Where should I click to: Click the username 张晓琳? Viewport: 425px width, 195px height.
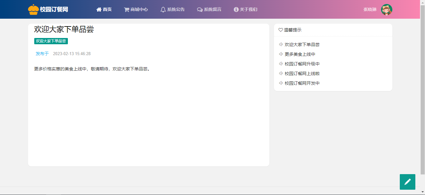(x=370, y=10)
